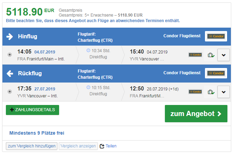
Task: Select the 17:35 return flight radio button
Action: (9, 92)
